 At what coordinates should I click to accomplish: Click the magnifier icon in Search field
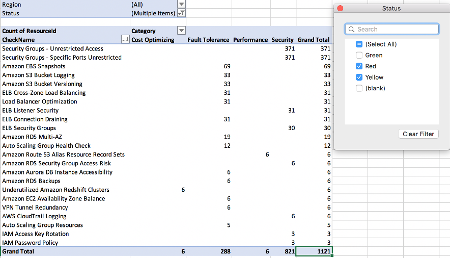pyautogui.click(x=351, y=29)
